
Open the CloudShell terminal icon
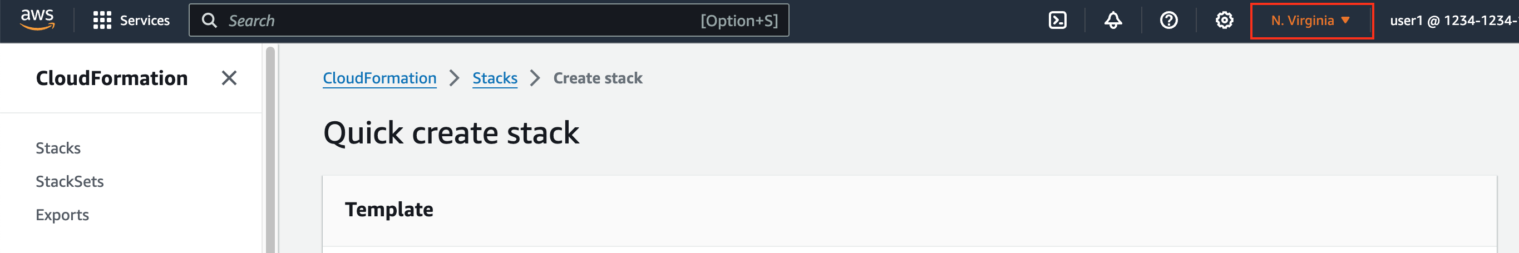click(x=1057, y=21)
